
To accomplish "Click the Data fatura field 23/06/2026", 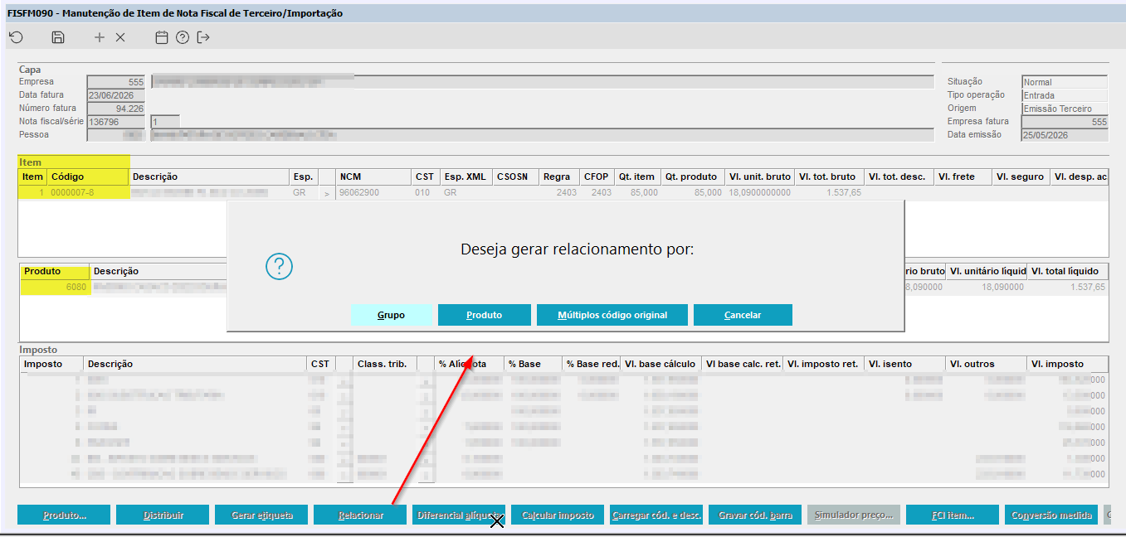I will tap(116, 95).
